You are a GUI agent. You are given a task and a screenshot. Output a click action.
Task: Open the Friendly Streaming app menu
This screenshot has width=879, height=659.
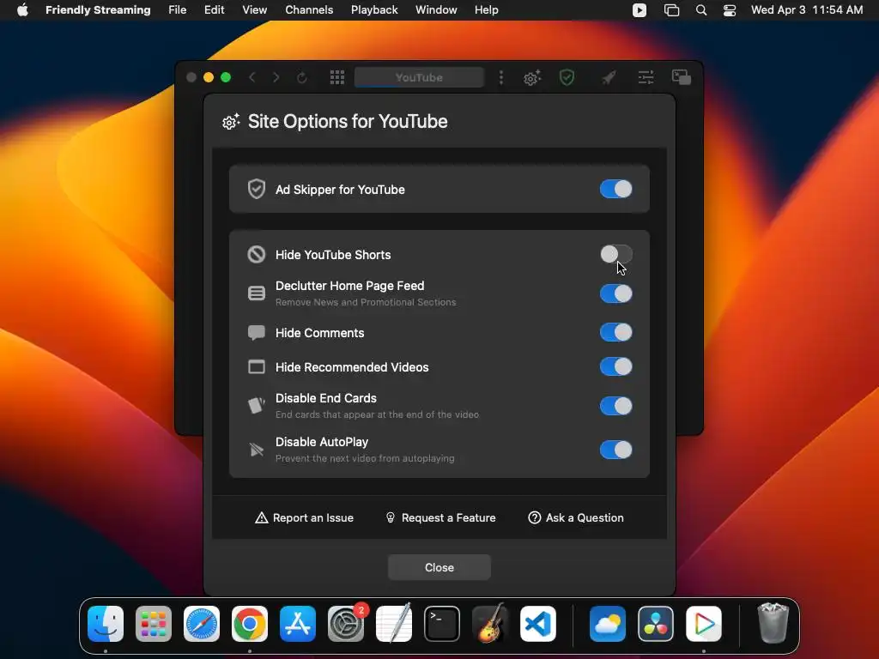click(98, 9)
